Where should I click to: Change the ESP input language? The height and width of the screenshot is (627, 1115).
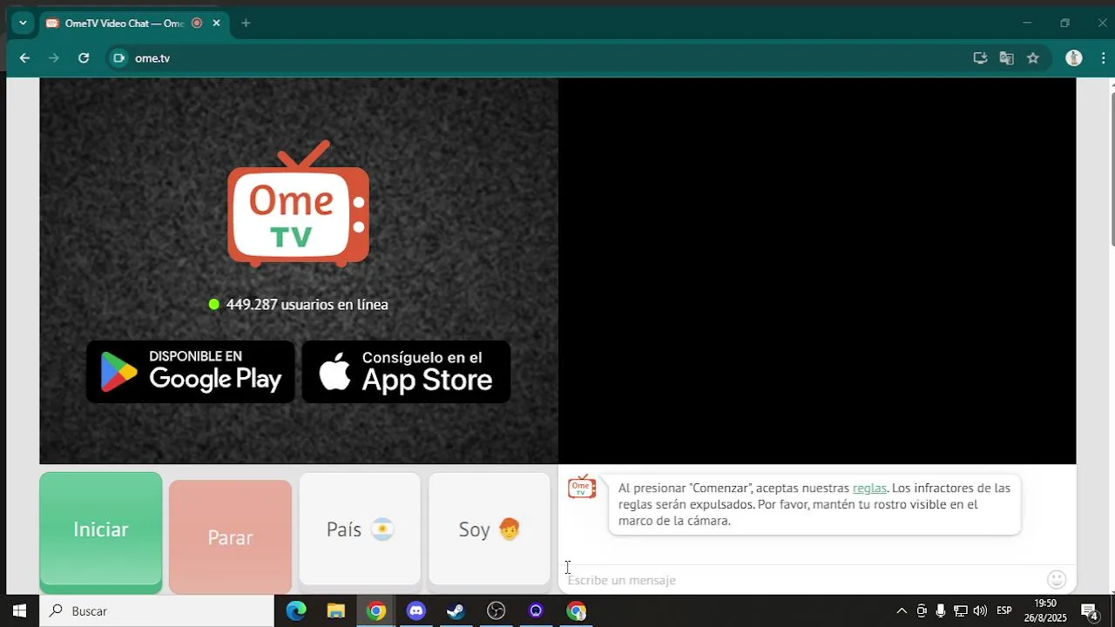tap(1004, 611)
